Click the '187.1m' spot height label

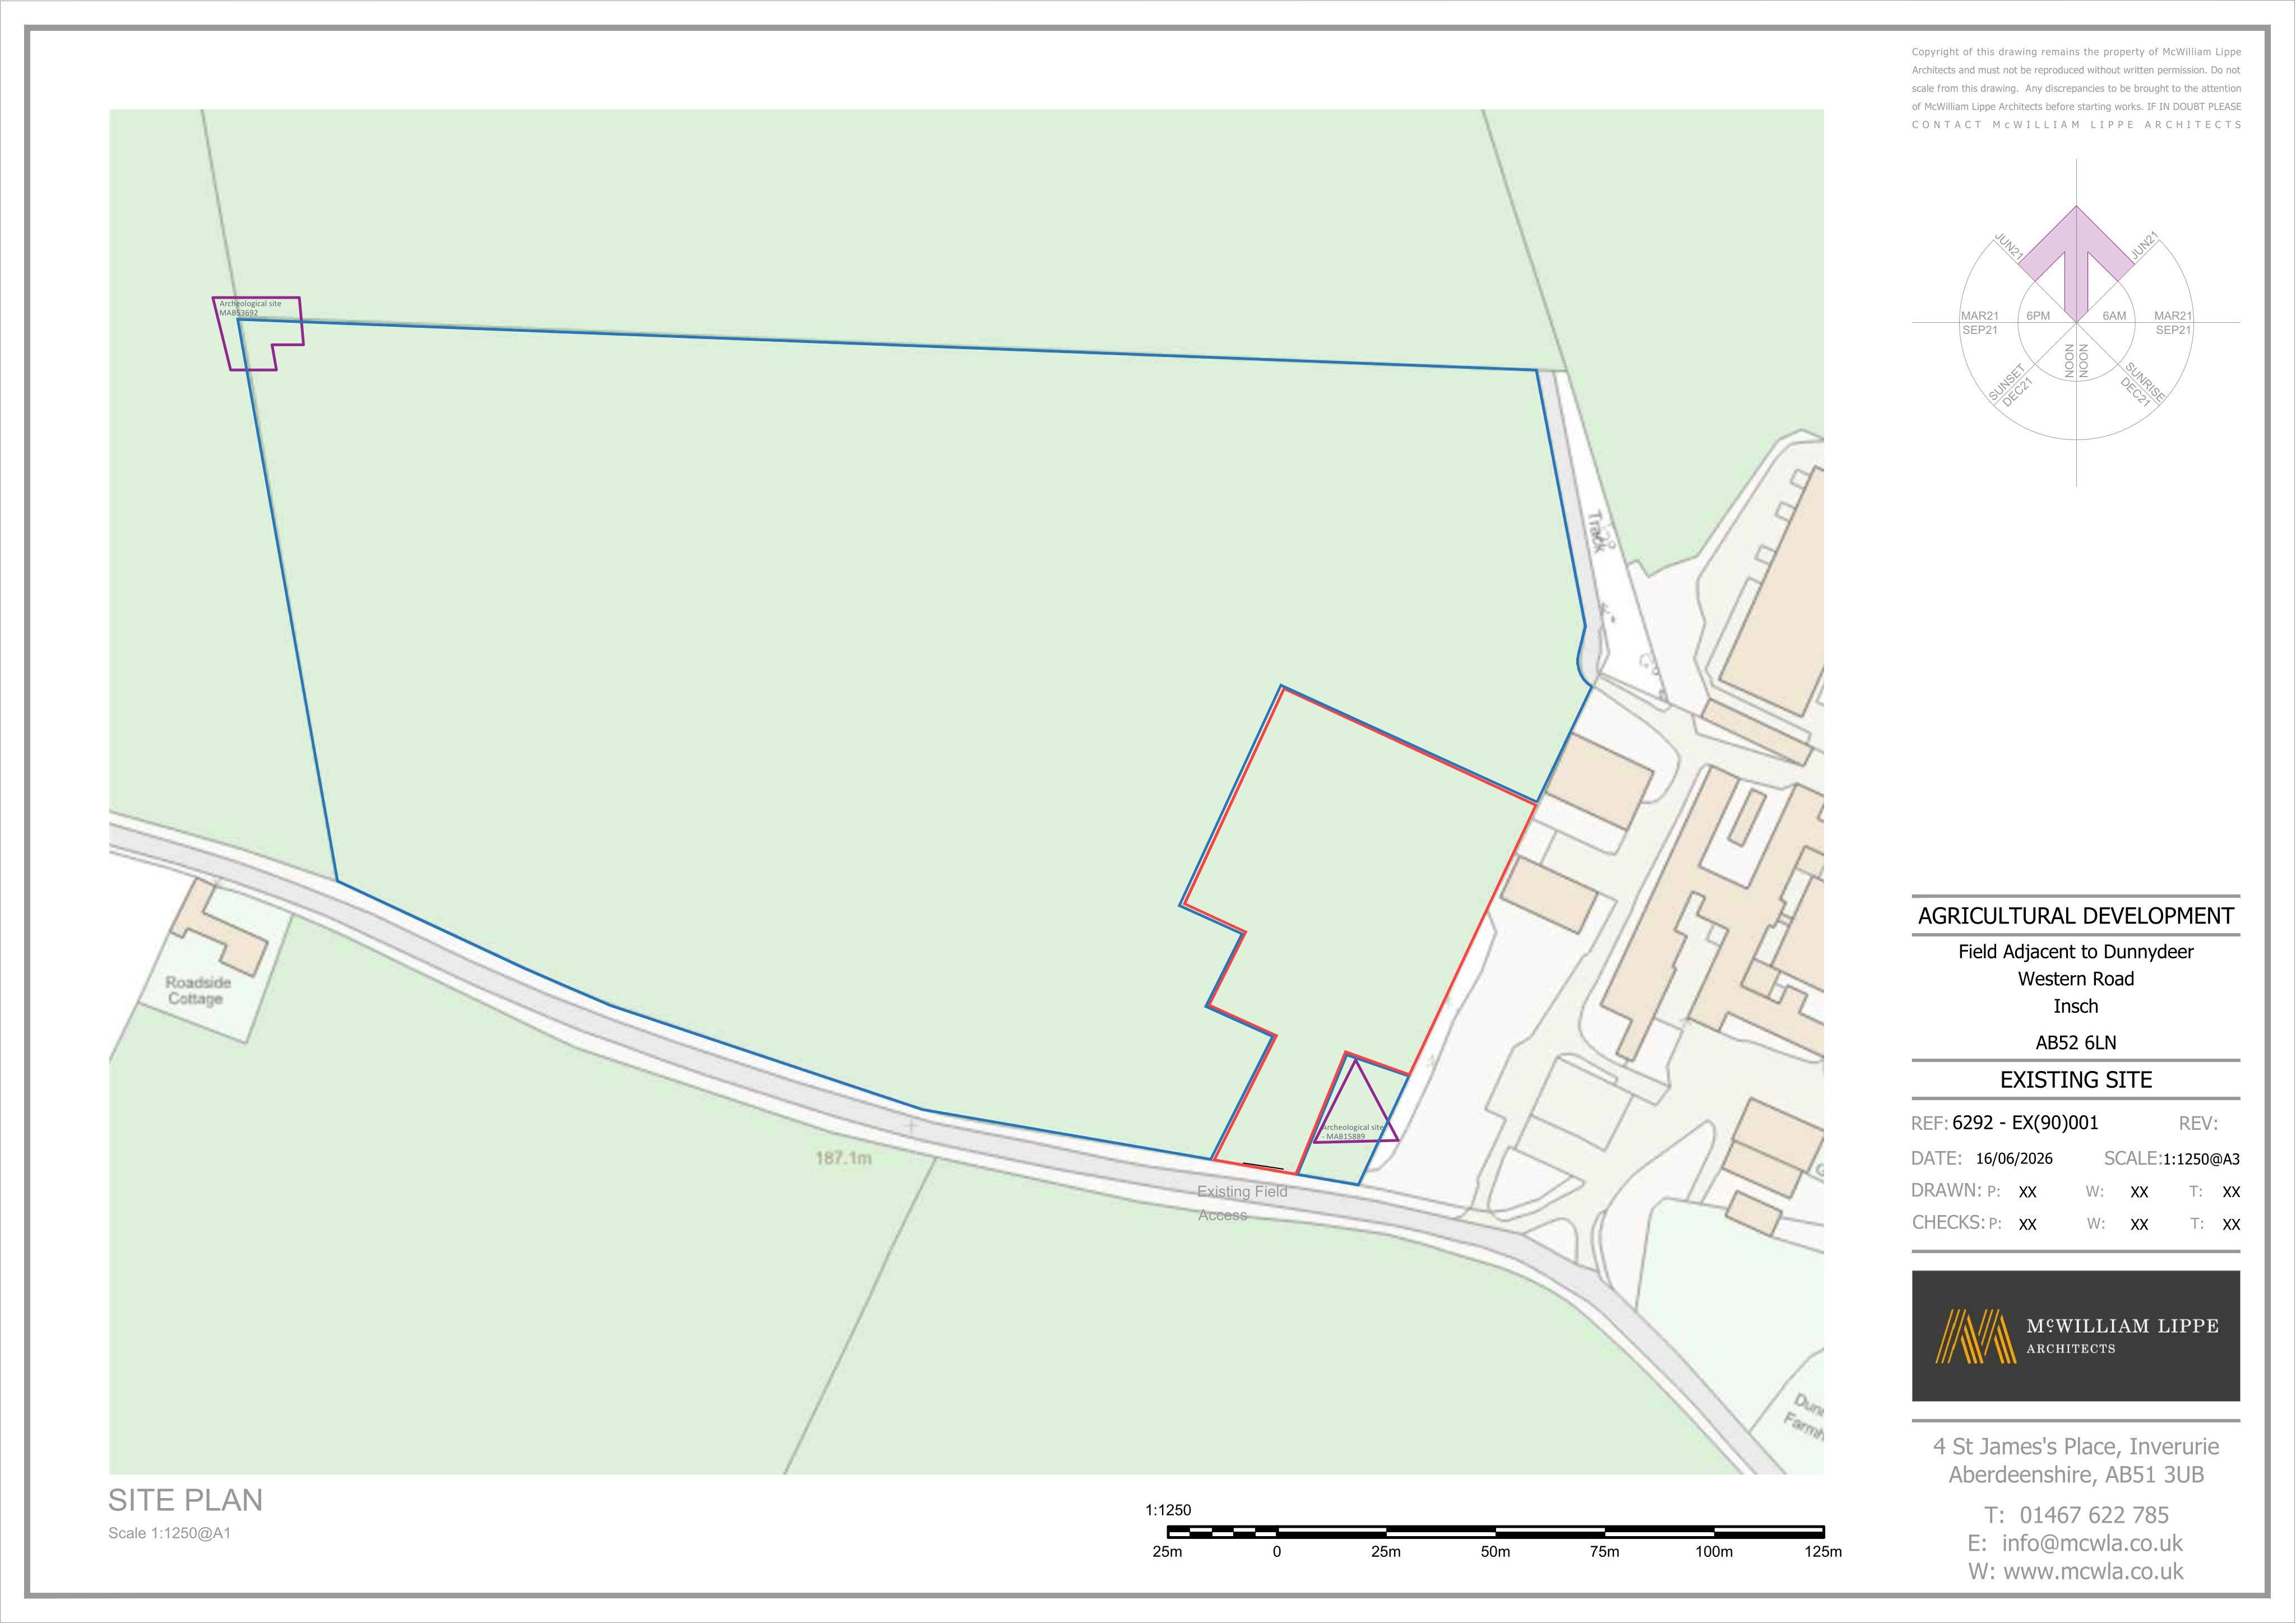coord(843,1159)
